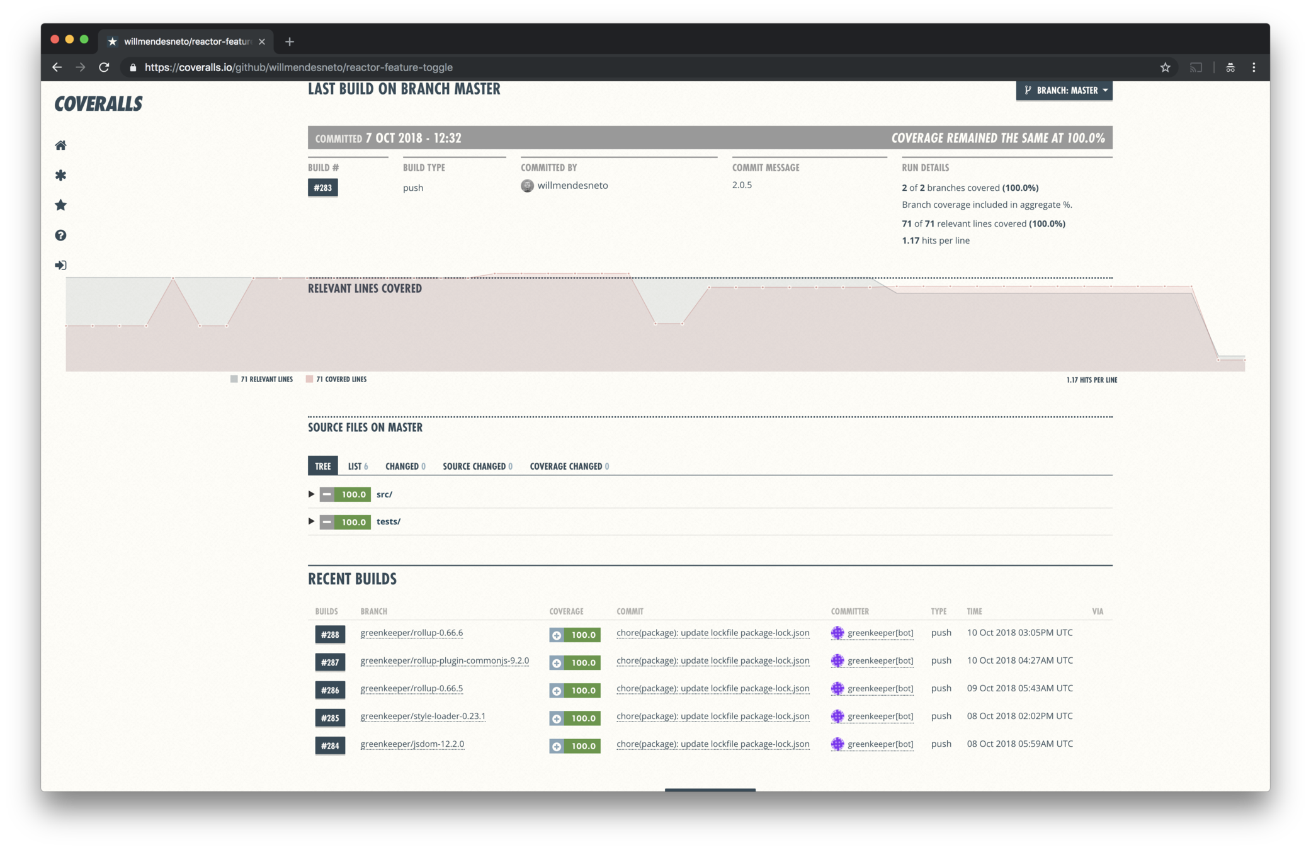1311x850 pixels.
Task: Click the browser address bar URL
Action: (x=298, y=67)
